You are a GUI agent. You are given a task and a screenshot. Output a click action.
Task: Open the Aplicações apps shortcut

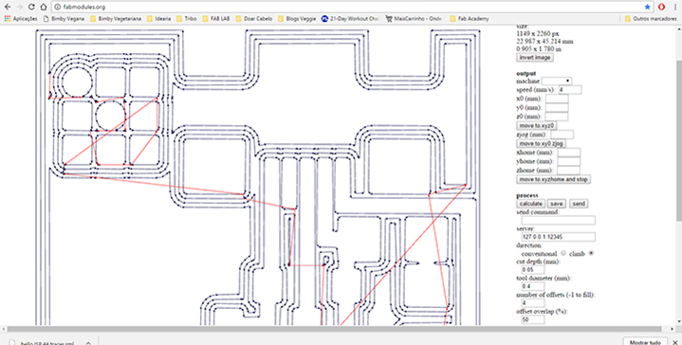pyautogui.click(x=21, y=19)
